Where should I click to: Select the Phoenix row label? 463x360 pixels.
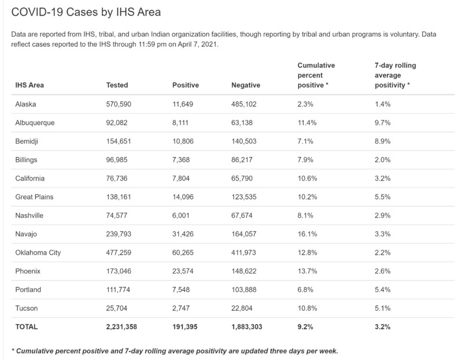(28, 271)
